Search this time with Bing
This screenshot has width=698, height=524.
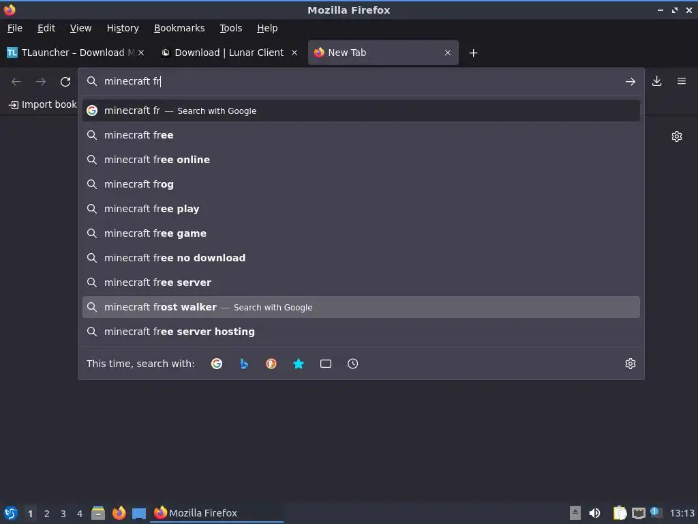click(244, 364)
